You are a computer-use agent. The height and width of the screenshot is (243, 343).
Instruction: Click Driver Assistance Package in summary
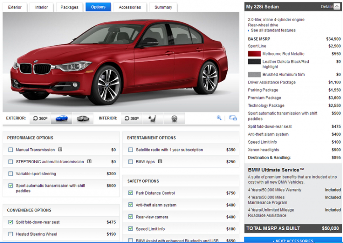pyautogui.click(x=272, y=82)
